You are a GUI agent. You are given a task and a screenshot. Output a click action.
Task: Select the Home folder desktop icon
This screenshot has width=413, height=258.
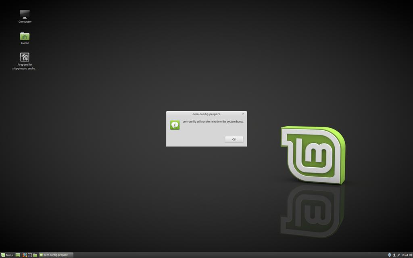(25, 38)
